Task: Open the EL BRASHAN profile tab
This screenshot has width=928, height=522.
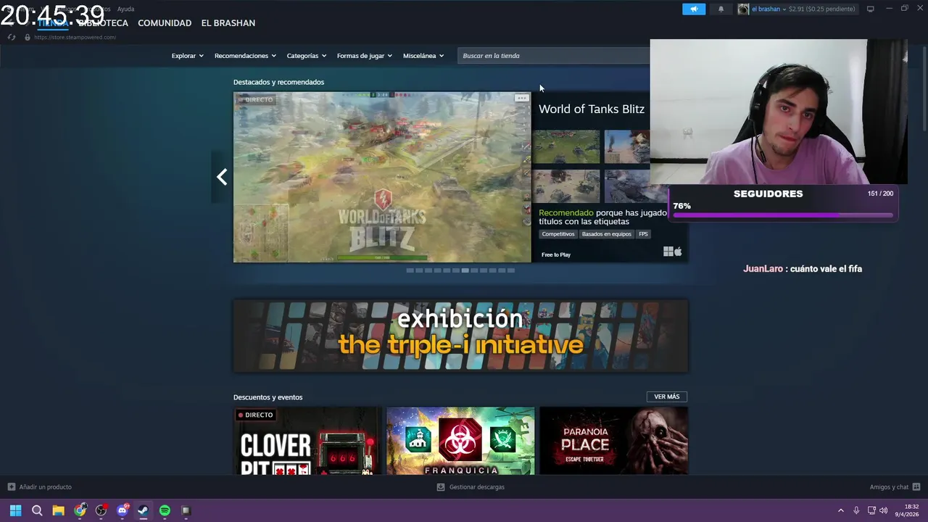Action: pyautogui.click(x=228, y=23)
